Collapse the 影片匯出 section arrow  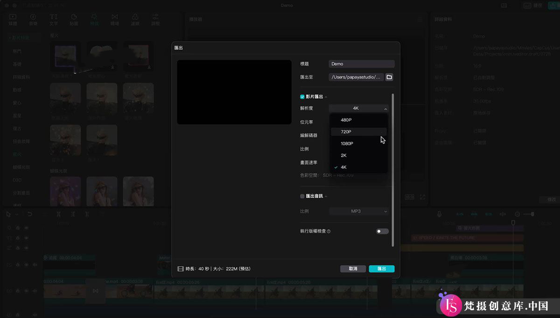326,97
